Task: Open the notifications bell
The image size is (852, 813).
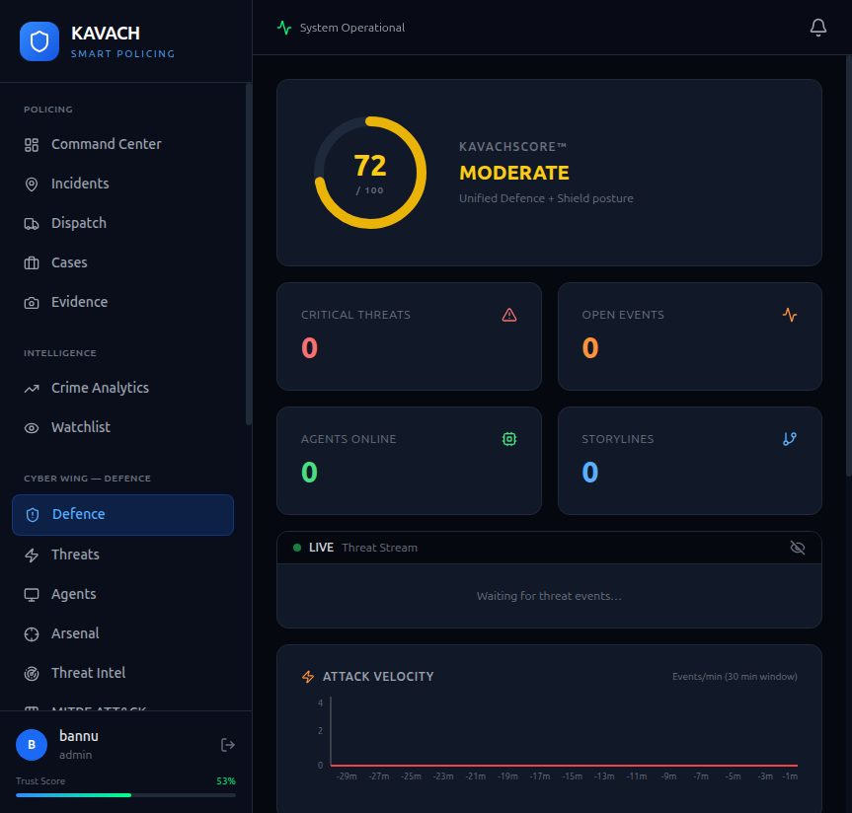Action: [817, 28]
